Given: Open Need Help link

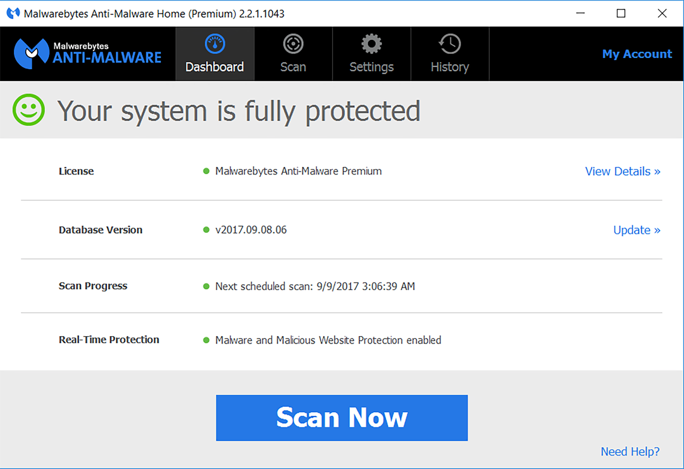Looking at the screenshot, I should point(629,451).
